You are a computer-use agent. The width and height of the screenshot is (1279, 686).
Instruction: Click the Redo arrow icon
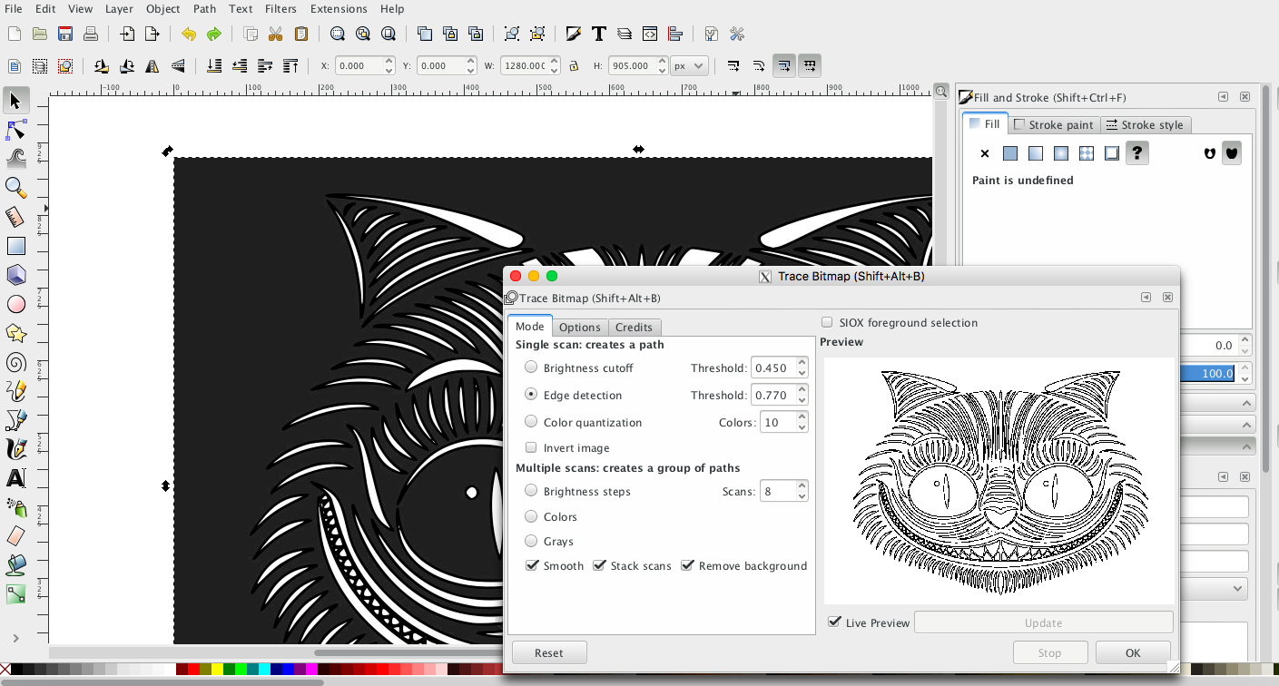pos(213,34)
